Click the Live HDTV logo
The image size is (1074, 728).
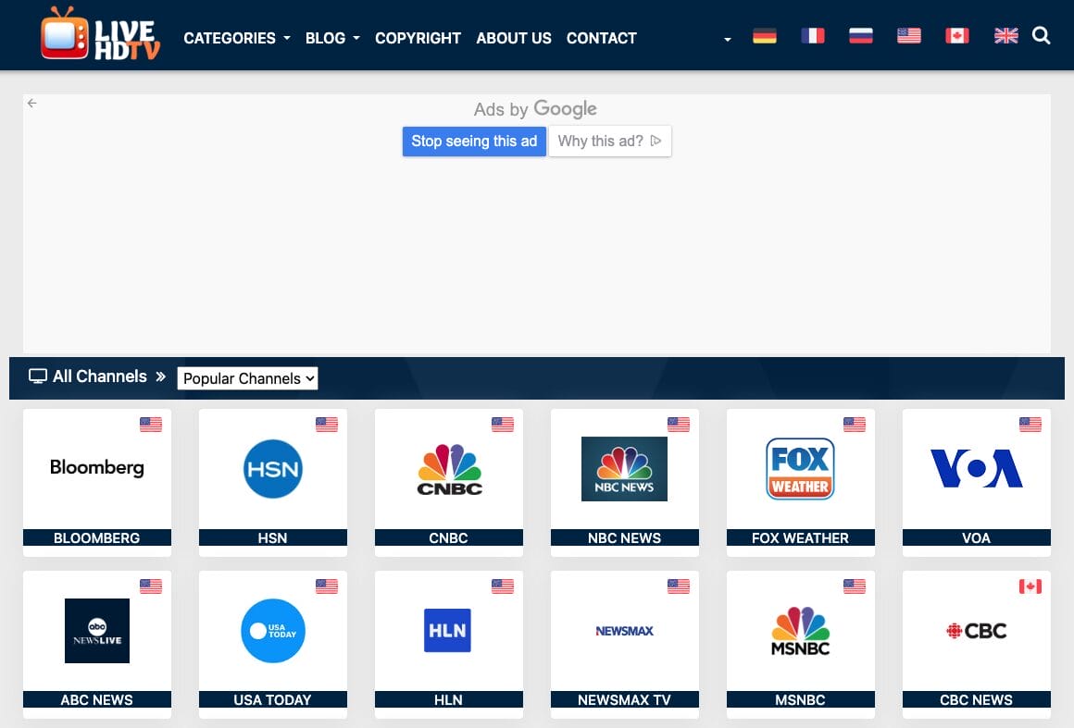[x=100, y=34]
